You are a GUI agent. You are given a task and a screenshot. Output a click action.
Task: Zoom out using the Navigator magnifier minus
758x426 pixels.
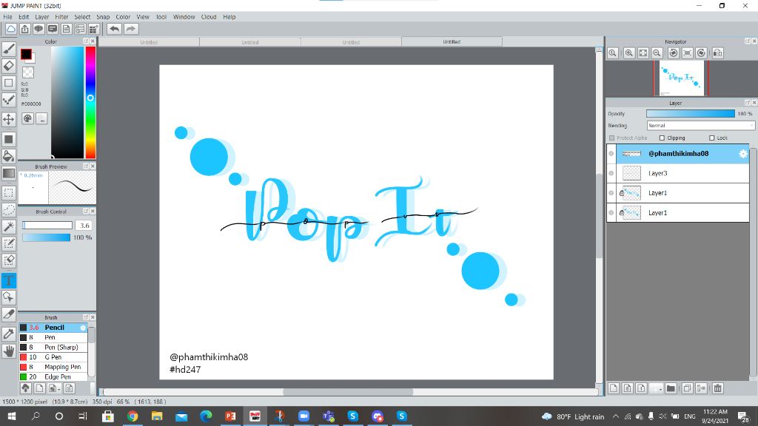(x=657, y=53)
